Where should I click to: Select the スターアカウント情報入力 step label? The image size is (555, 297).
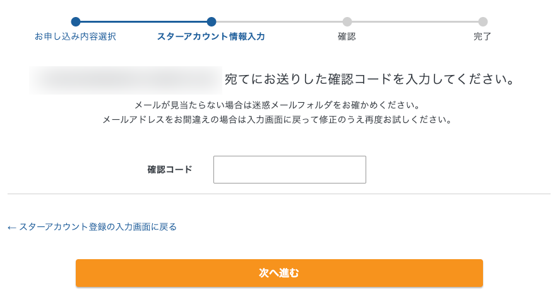point(211,37)
